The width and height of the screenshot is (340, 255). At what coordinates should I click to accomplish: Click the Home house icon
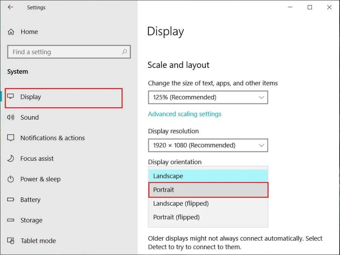[x=11, y=32]
